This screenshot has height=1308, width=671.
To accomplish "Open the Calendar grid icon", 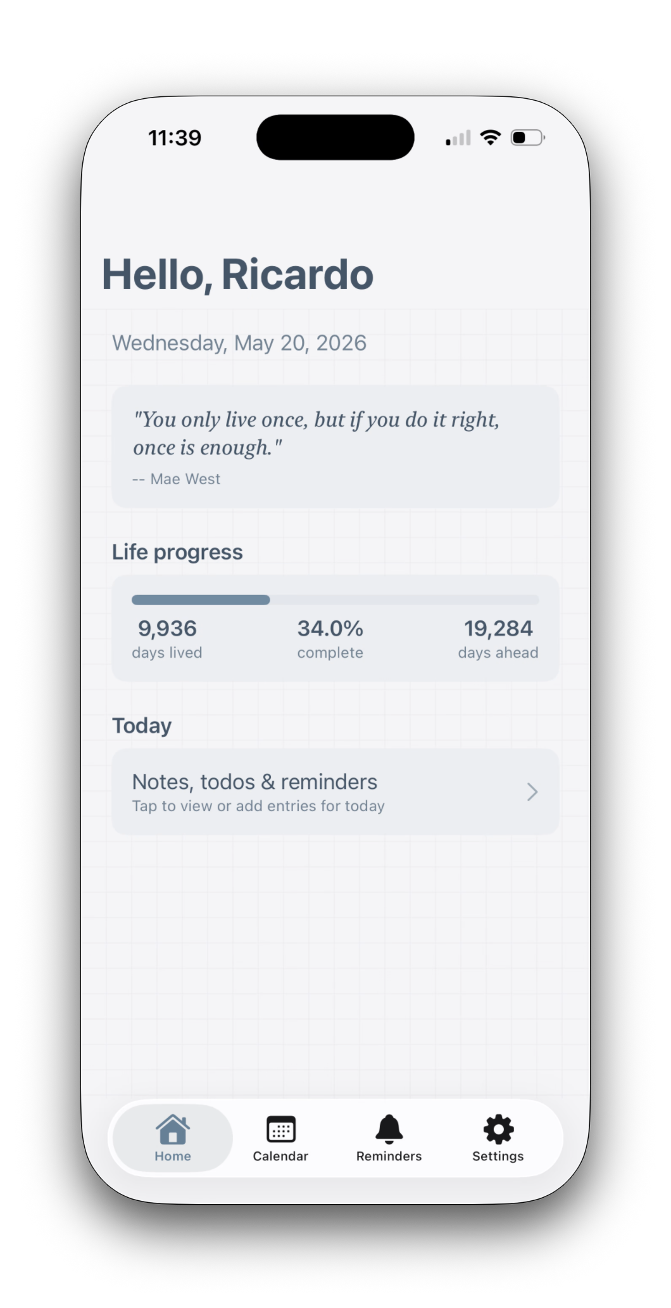I will (281, 1129).
